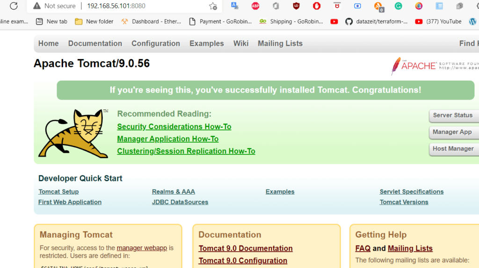Image resolution: width=479 pixels, height=268 pixels.
Task: Click the Manager App button
Action: click(454, 132)
